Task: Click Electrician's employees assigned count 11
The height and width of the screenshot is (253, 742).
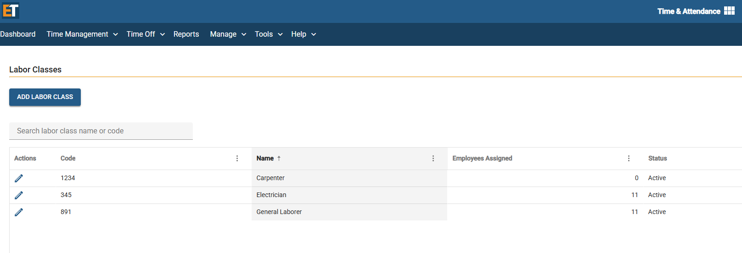Action: pyautogui.click(x=635, y=195)
